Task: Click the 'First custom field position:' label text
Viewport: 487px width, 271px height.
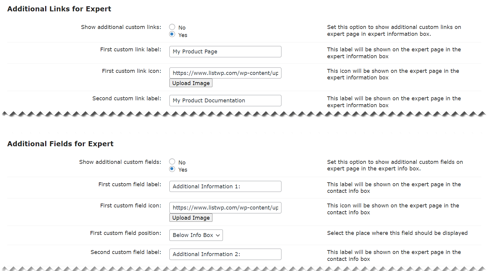Action: 125,233
